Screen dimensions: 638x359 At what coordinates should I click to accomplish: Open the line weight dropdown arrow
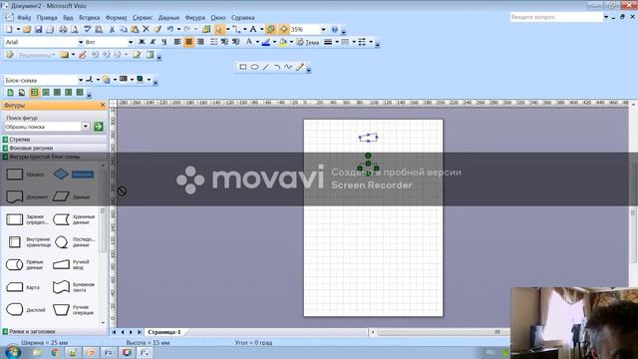[x=337, y=42]
